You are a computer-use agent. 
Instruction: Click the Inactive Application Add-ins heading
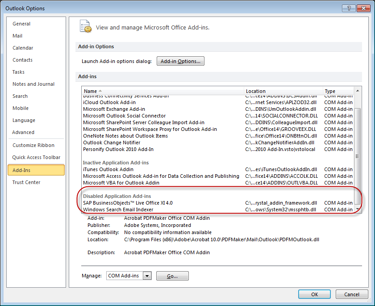[x=116, y=163]
